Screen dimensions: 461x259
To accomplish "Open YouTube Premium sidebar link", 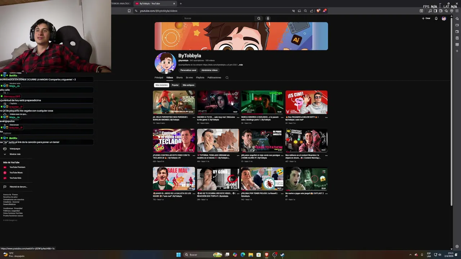I will click(x=17, y=167).
